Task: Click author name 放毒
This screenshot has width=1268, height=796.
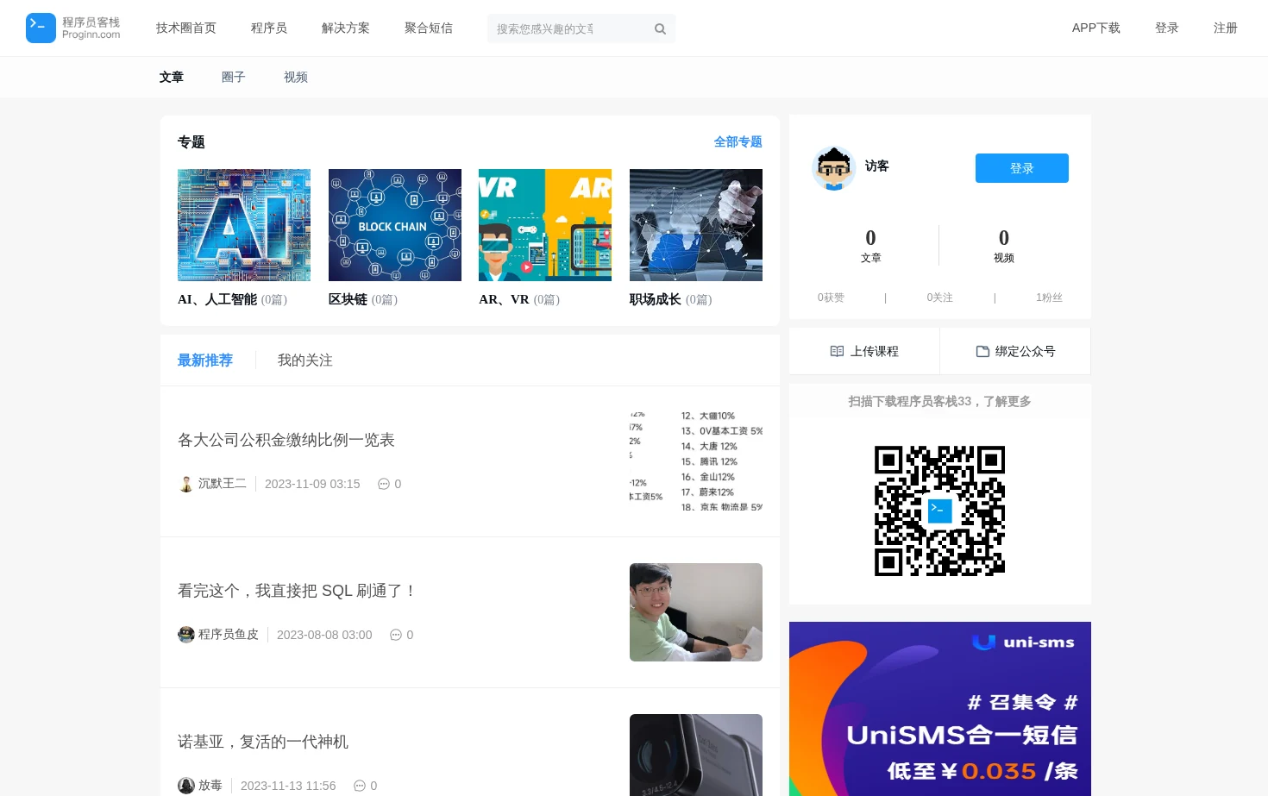Action: pos(210,786)
